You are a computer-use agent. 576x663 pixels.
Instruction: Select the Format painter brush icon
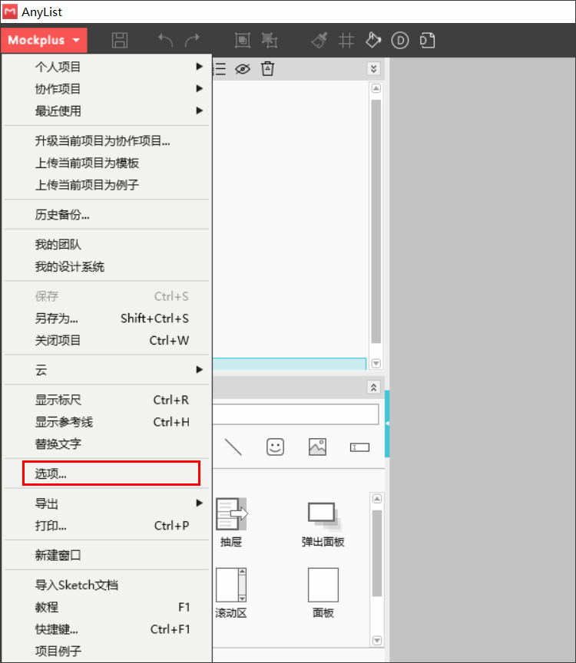(x=319, y=40)
